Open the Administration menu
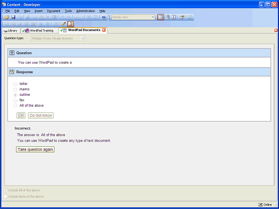Viewport: 279px width, 209px height. [x=85, y=11]
